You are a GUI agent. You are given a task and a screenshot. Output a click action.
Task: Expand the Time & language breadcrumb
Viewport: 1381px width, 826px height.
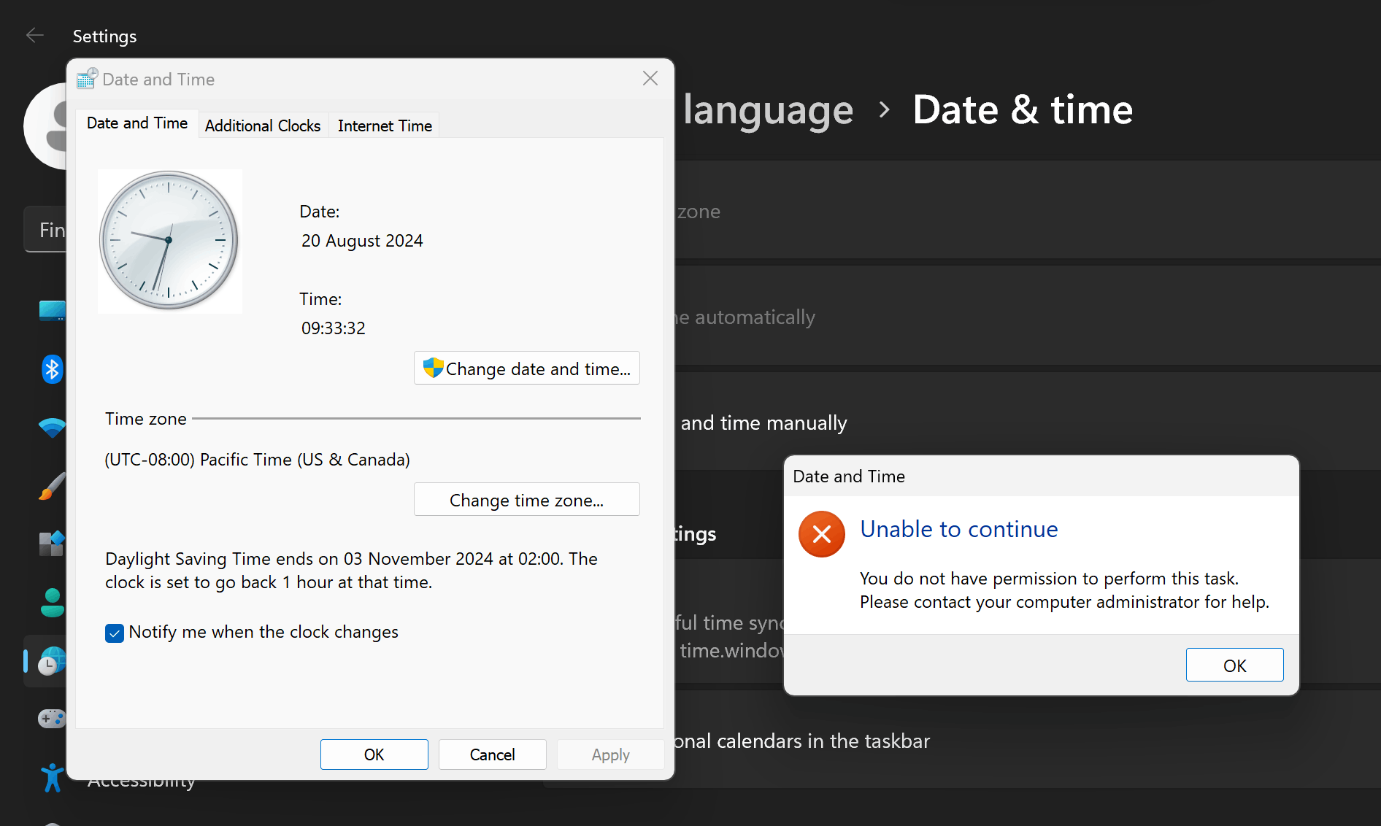[x=766, y=109]
